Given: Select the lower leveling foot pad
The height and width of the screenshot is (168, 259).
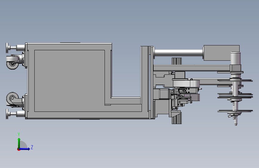Looking at the screenshot, I should 7,114.
